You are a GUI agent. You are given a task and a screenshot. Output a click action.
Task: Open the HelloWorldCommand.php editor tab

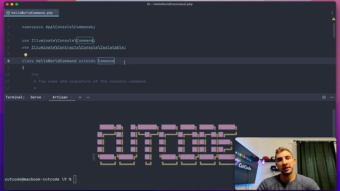(32, 13)
